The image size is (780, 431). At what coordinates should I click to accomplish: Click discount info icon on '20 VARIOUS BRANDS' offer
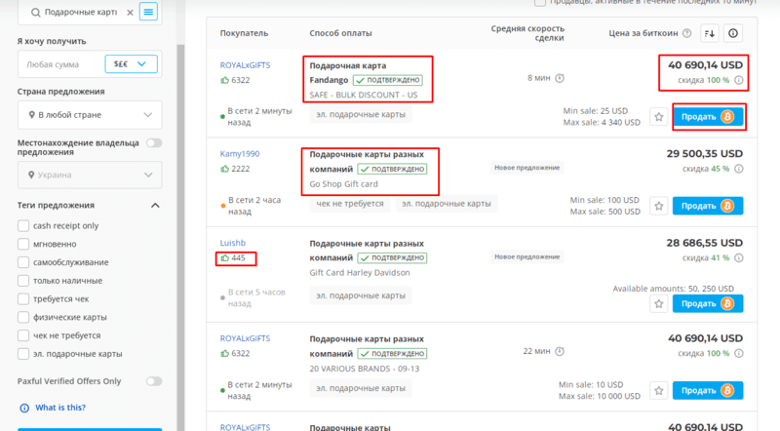pos(739,353)
